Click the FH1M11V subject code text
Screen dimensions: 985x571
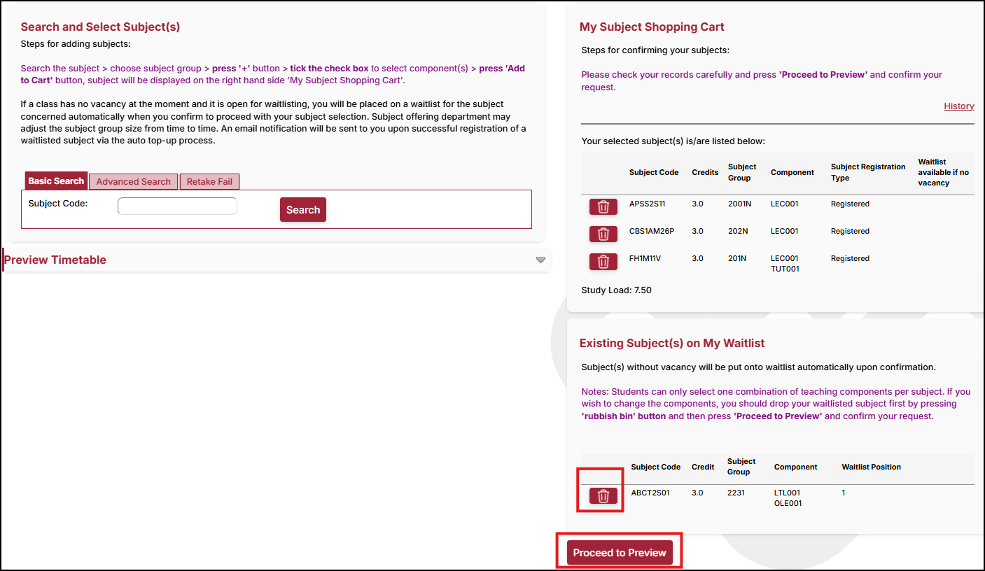(645, 258)
